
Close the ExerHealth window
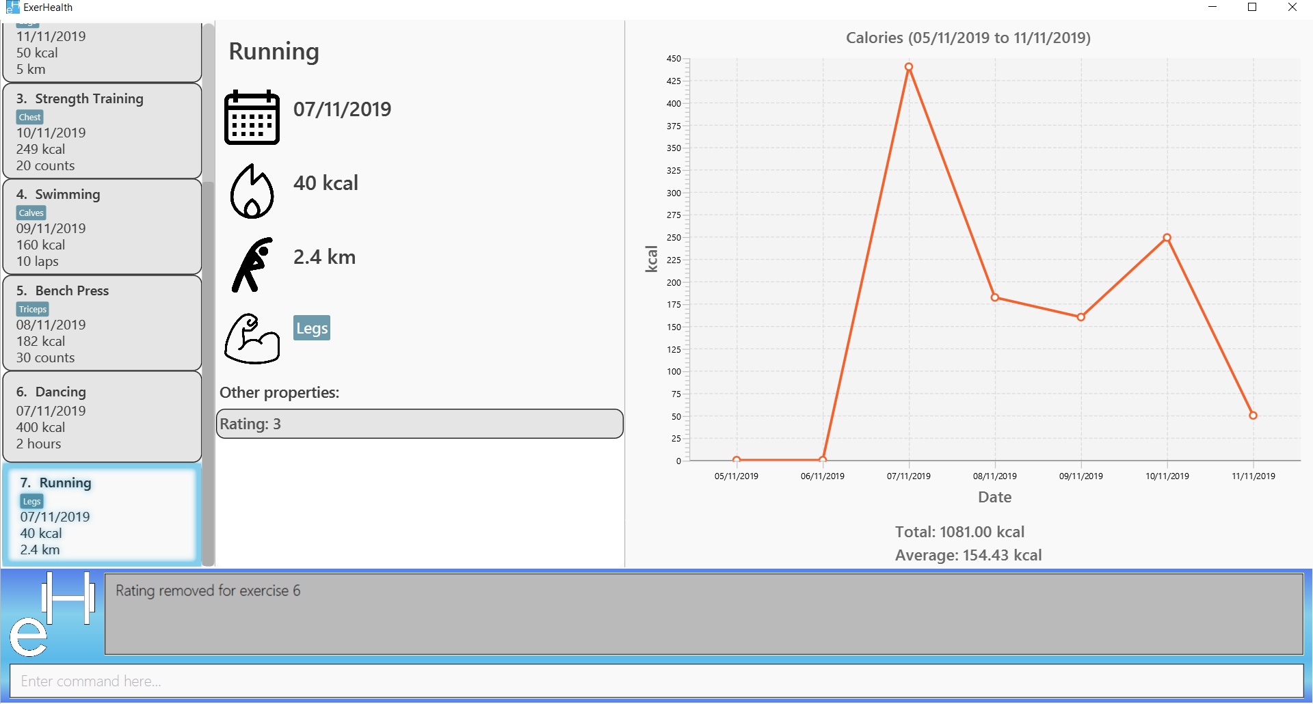[x=1292, y=8]
